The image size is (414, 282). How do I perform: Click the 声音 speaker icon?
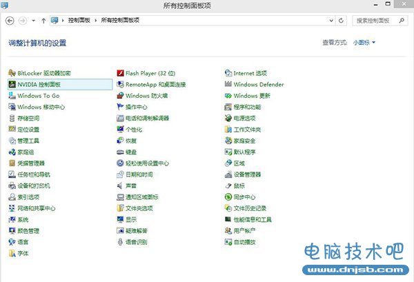coord(120,185)
